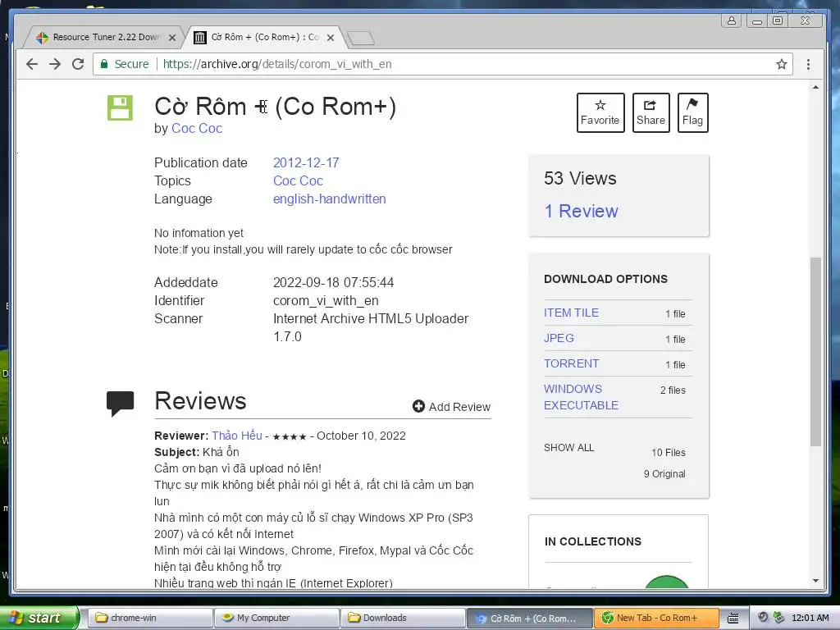The image size is (840, 630).
Task: Click the Addeddate value 2022-09-18 07:55:44
Action: [x=333, y=282]
